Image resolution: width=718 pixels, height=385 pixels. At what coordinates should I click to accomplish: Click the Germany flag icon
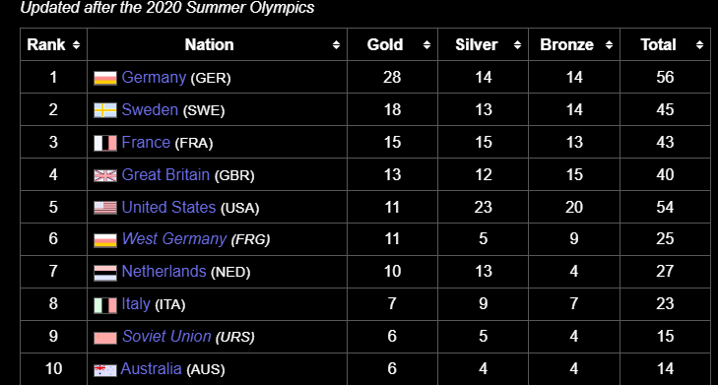click(105, 79)
